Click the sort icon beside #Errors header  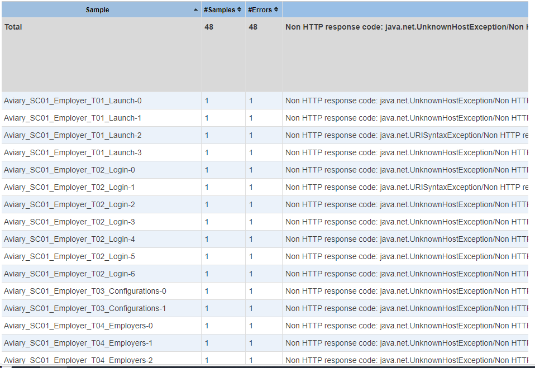click(277, 9)
